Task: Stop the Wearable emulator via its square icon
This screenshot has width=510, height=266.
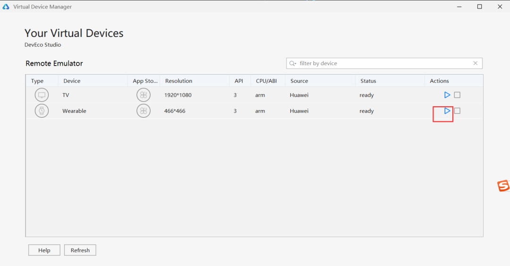Action: coord(457,111)
